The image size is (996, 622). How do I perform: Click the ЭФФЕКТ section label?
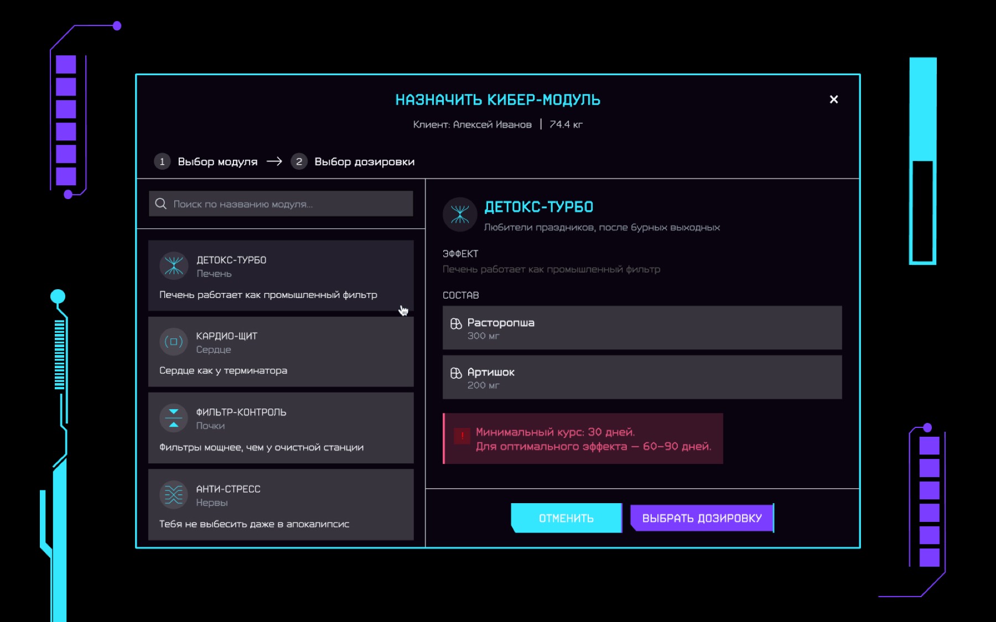460,254
